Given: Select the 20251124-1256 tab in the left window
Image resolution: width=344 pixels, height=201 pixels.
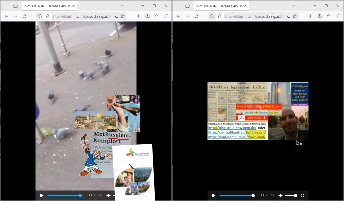Looking at the screenshot, I should click(45, 6).
